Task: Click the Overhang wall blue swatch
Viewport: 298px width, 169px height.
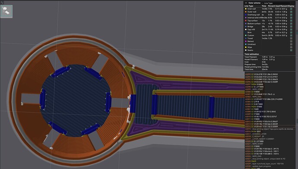Action: (246, 15)
